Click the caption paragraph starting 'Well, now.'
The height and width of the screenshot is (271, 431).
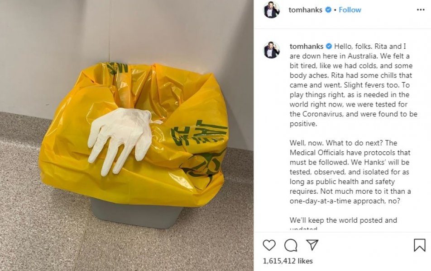coord(350,172)
